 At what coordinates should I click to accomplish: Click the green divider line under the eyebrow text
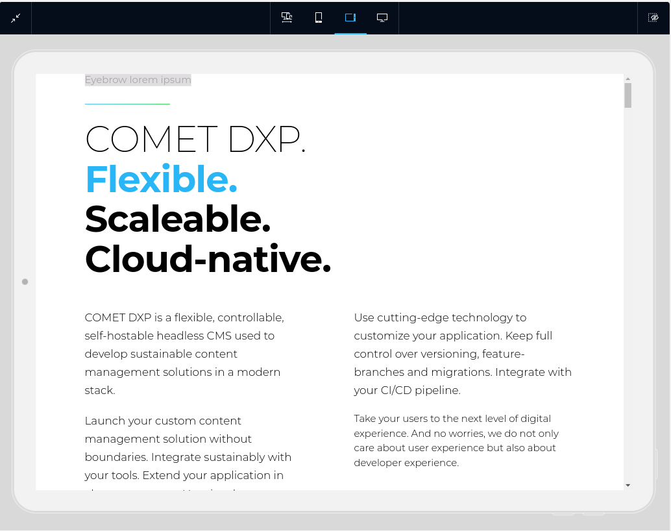point(127,102)
